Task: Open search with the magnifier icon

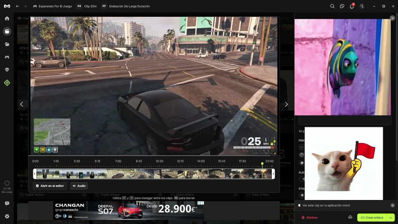Action: point(332,6)
